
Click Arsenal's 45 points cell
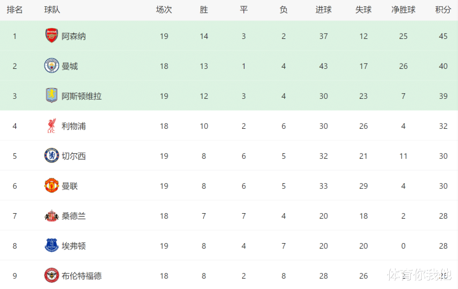coord(443,36)
